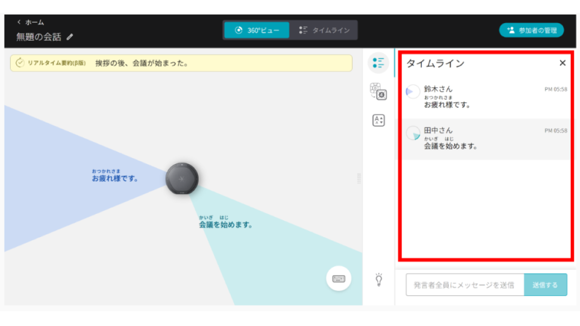Screen dimensions: 580x326
Task: Open the font size settings icon
Action: [x=378, y=120]
